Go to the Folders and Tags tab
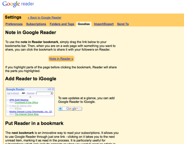The image size is (184, 144). coord(62,24)
